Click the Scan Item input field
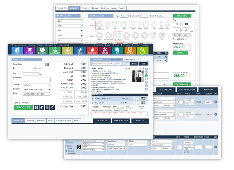The image size is (234, 170). click(33, 64)
